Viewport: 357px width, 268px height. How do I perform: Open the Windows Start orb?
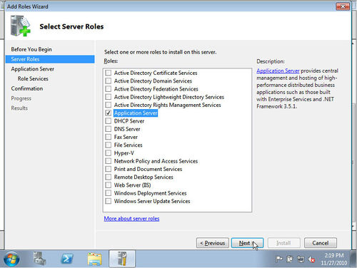[x=11, y=259]
